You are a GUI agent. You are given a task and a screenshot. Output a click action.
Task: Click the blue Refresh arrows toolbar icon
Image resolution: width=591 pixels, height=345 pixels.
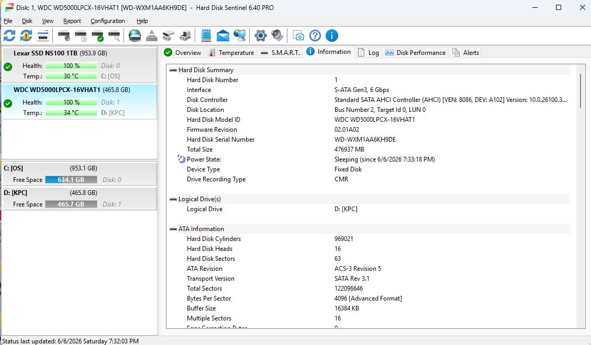pos(9,36)
